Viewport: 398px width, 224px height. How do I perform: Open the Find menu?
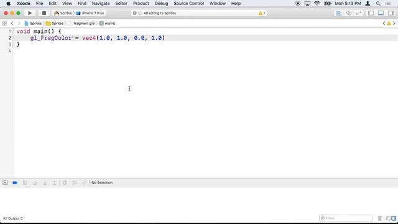tap(81, 4)
